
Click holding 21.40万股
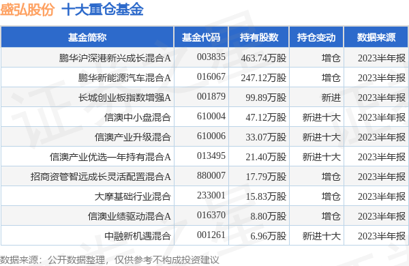266,157
